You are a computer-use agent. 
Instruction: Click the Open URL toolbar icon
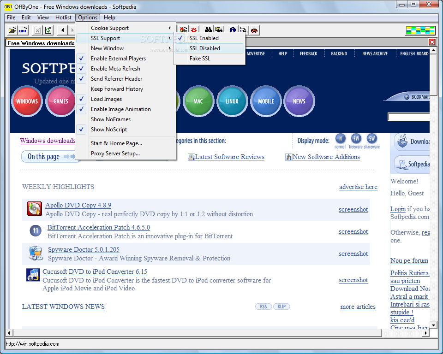tap(23, 30)
